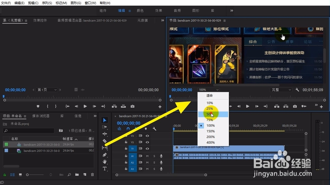The width and height of the screenshot is (330, 185).
Task: Open Source monitor page dropdown 第1页
Action: [47, 90]
